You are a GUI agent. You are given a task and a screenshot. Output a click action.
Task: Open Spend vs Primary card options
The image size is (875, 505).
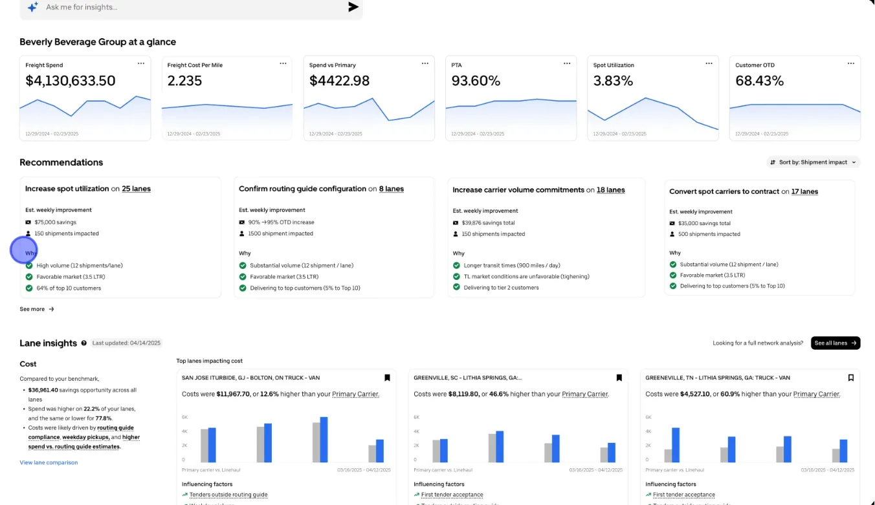(425, 63)
